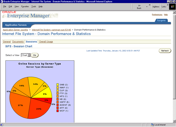Switch to the Overall Usage tab
The width and height of the screenshot is (176, 127).
click(x=46, y=41)
